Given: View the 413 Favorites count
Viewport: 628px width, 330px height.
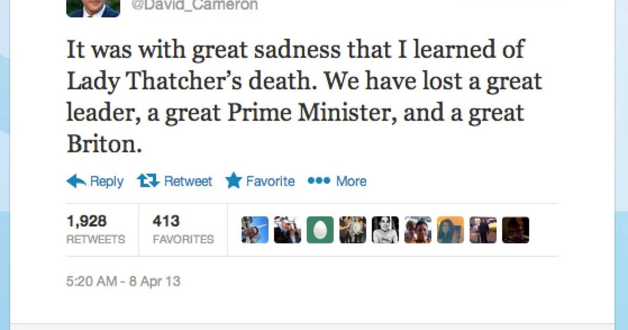Looking at the screenshot, I should pyautogui.click(x=183, y=228).
